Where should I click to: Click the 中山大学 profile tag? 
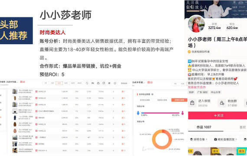pyautogui.click(x=215, y=92)
